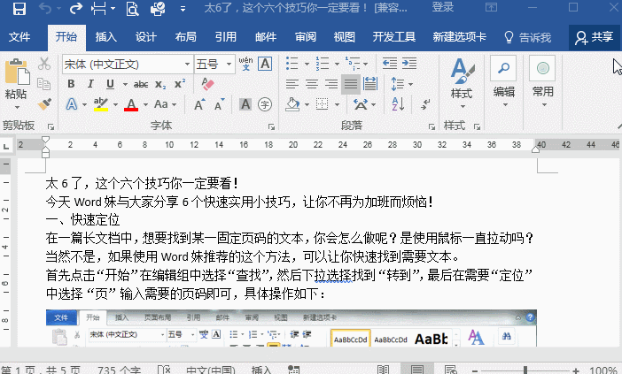Click the word count in the status bar
This screenshot has height=374, width=622.
pos(119,370)
